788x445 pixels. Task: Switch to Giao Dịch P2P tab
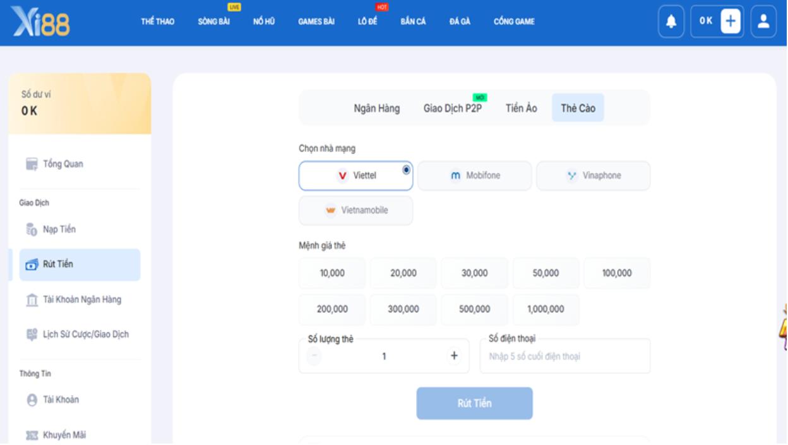[453, 109]
